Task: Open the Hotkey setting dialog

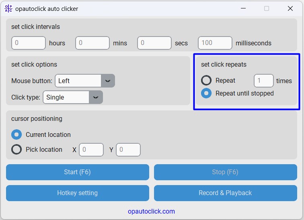Action: 78,193
